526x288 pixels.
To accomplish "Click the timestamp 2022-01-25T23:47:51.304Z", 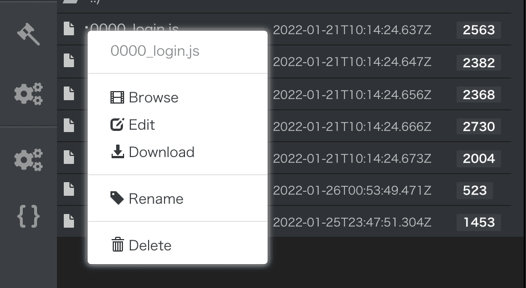I will click(x=352, y=223).
